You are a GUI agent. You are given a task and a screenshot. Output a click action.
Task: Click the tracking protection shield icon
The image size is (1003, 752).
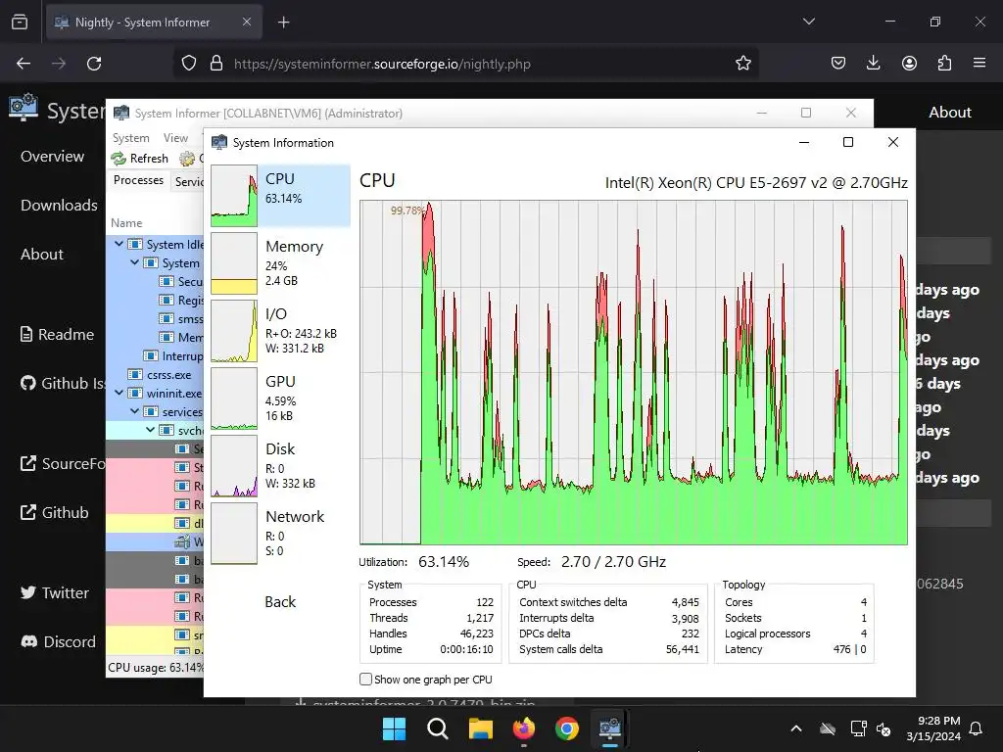tap(189, 64)
